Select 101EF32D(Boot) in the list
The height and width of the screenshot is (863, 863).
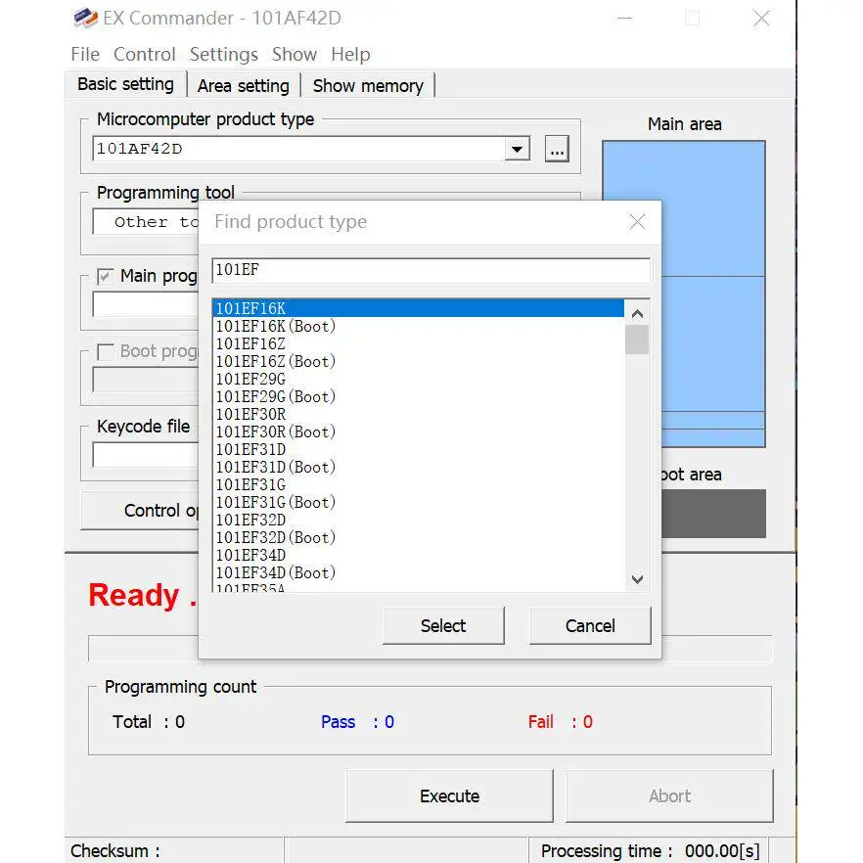419,537
